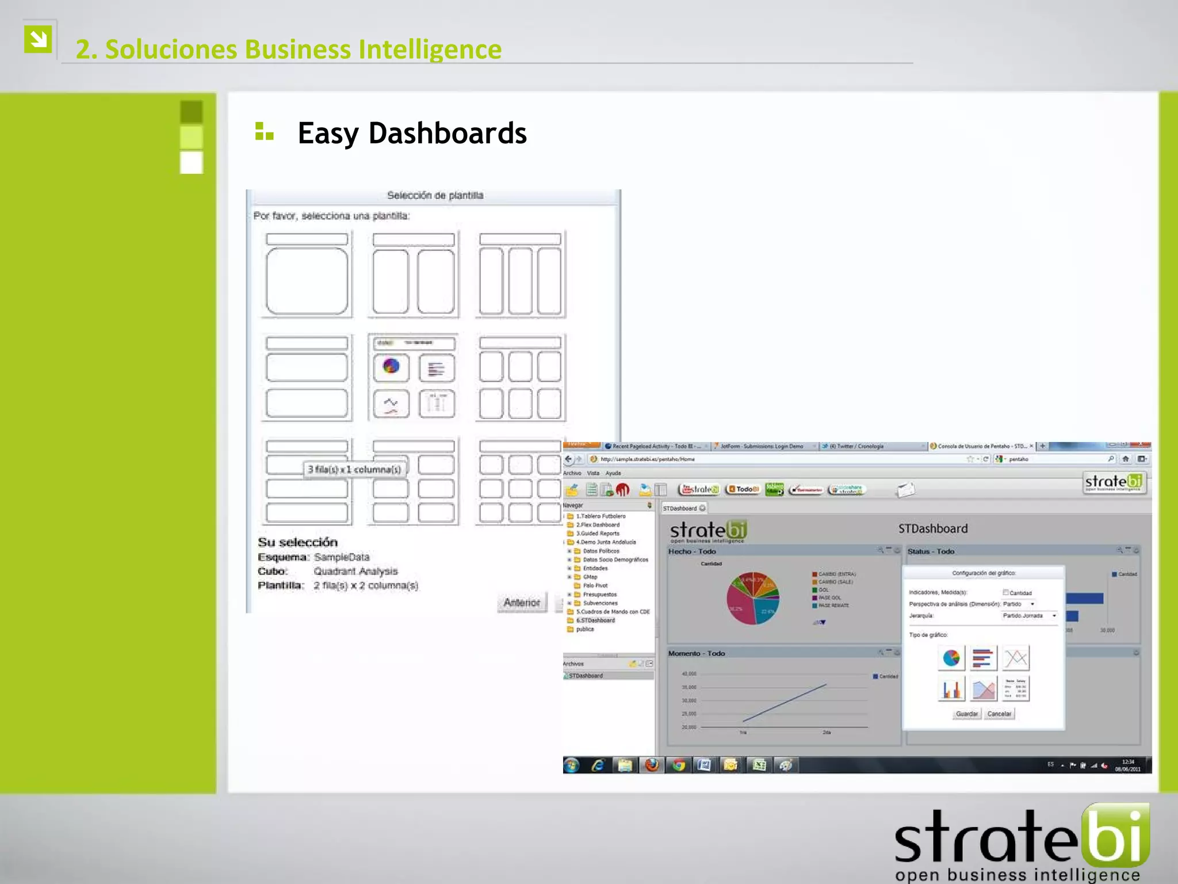The height and width of the screenshot is (884, 1178).
Task: Open a new browser tab with plus
Action: pyautogui.click(x=1042, y=446)
